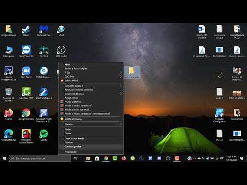Image resolution: width=247 pixels, height=185 pixels.
Task: Select the Boeing 787 checklist Word document
Action: 202,32
